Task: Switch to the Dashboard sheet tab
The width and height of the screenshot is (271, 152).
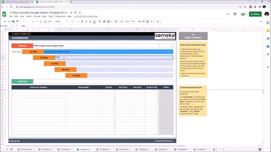Action: pyautogui.click(x=26, y=149)
